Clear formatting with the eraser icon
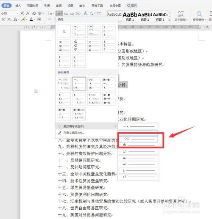Screen dimensions: 212x219 (34, 14)
